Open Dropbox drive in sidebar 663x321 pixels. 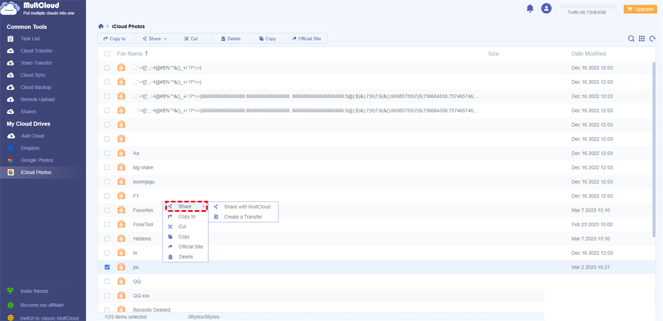click(x=30, y=148)
